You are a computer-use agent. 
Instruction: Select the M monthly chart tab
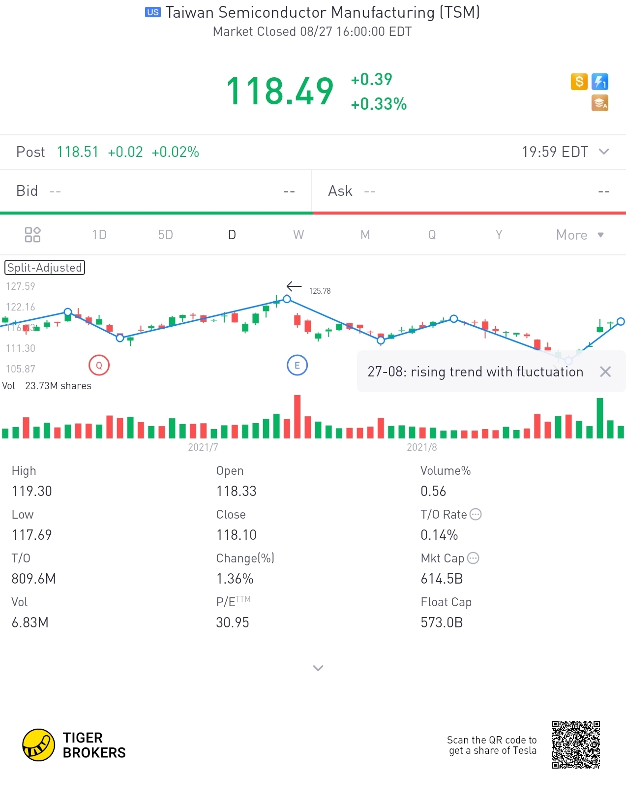pos(365,235)
